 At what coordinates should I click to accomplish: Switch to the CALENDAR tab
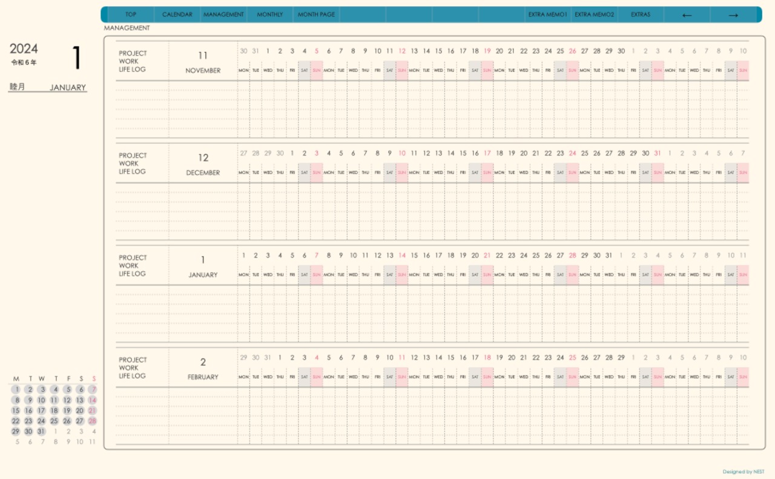177,15
